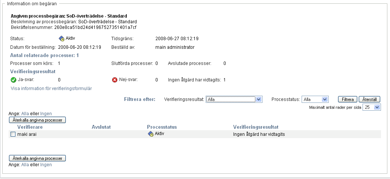This screenshot has width=390, height=179.
Task: Click the red X Nej-svar icon
Action: [x=115, y=80]
